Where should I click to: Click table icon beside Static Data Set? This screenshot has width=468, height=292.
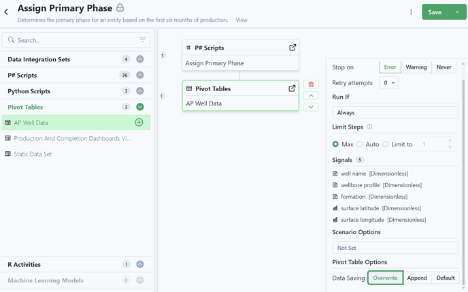[7, 154]
